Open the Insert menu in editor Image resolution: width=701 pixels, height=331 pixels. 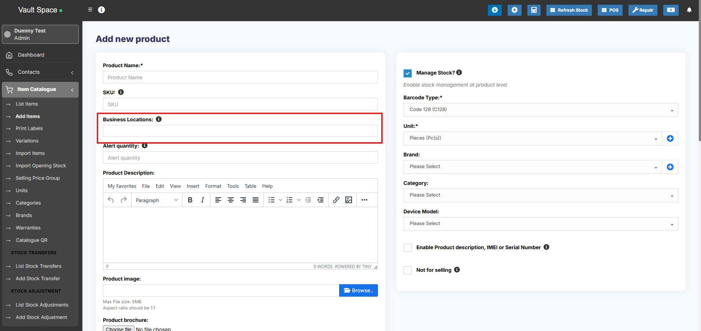coord(193,186)
